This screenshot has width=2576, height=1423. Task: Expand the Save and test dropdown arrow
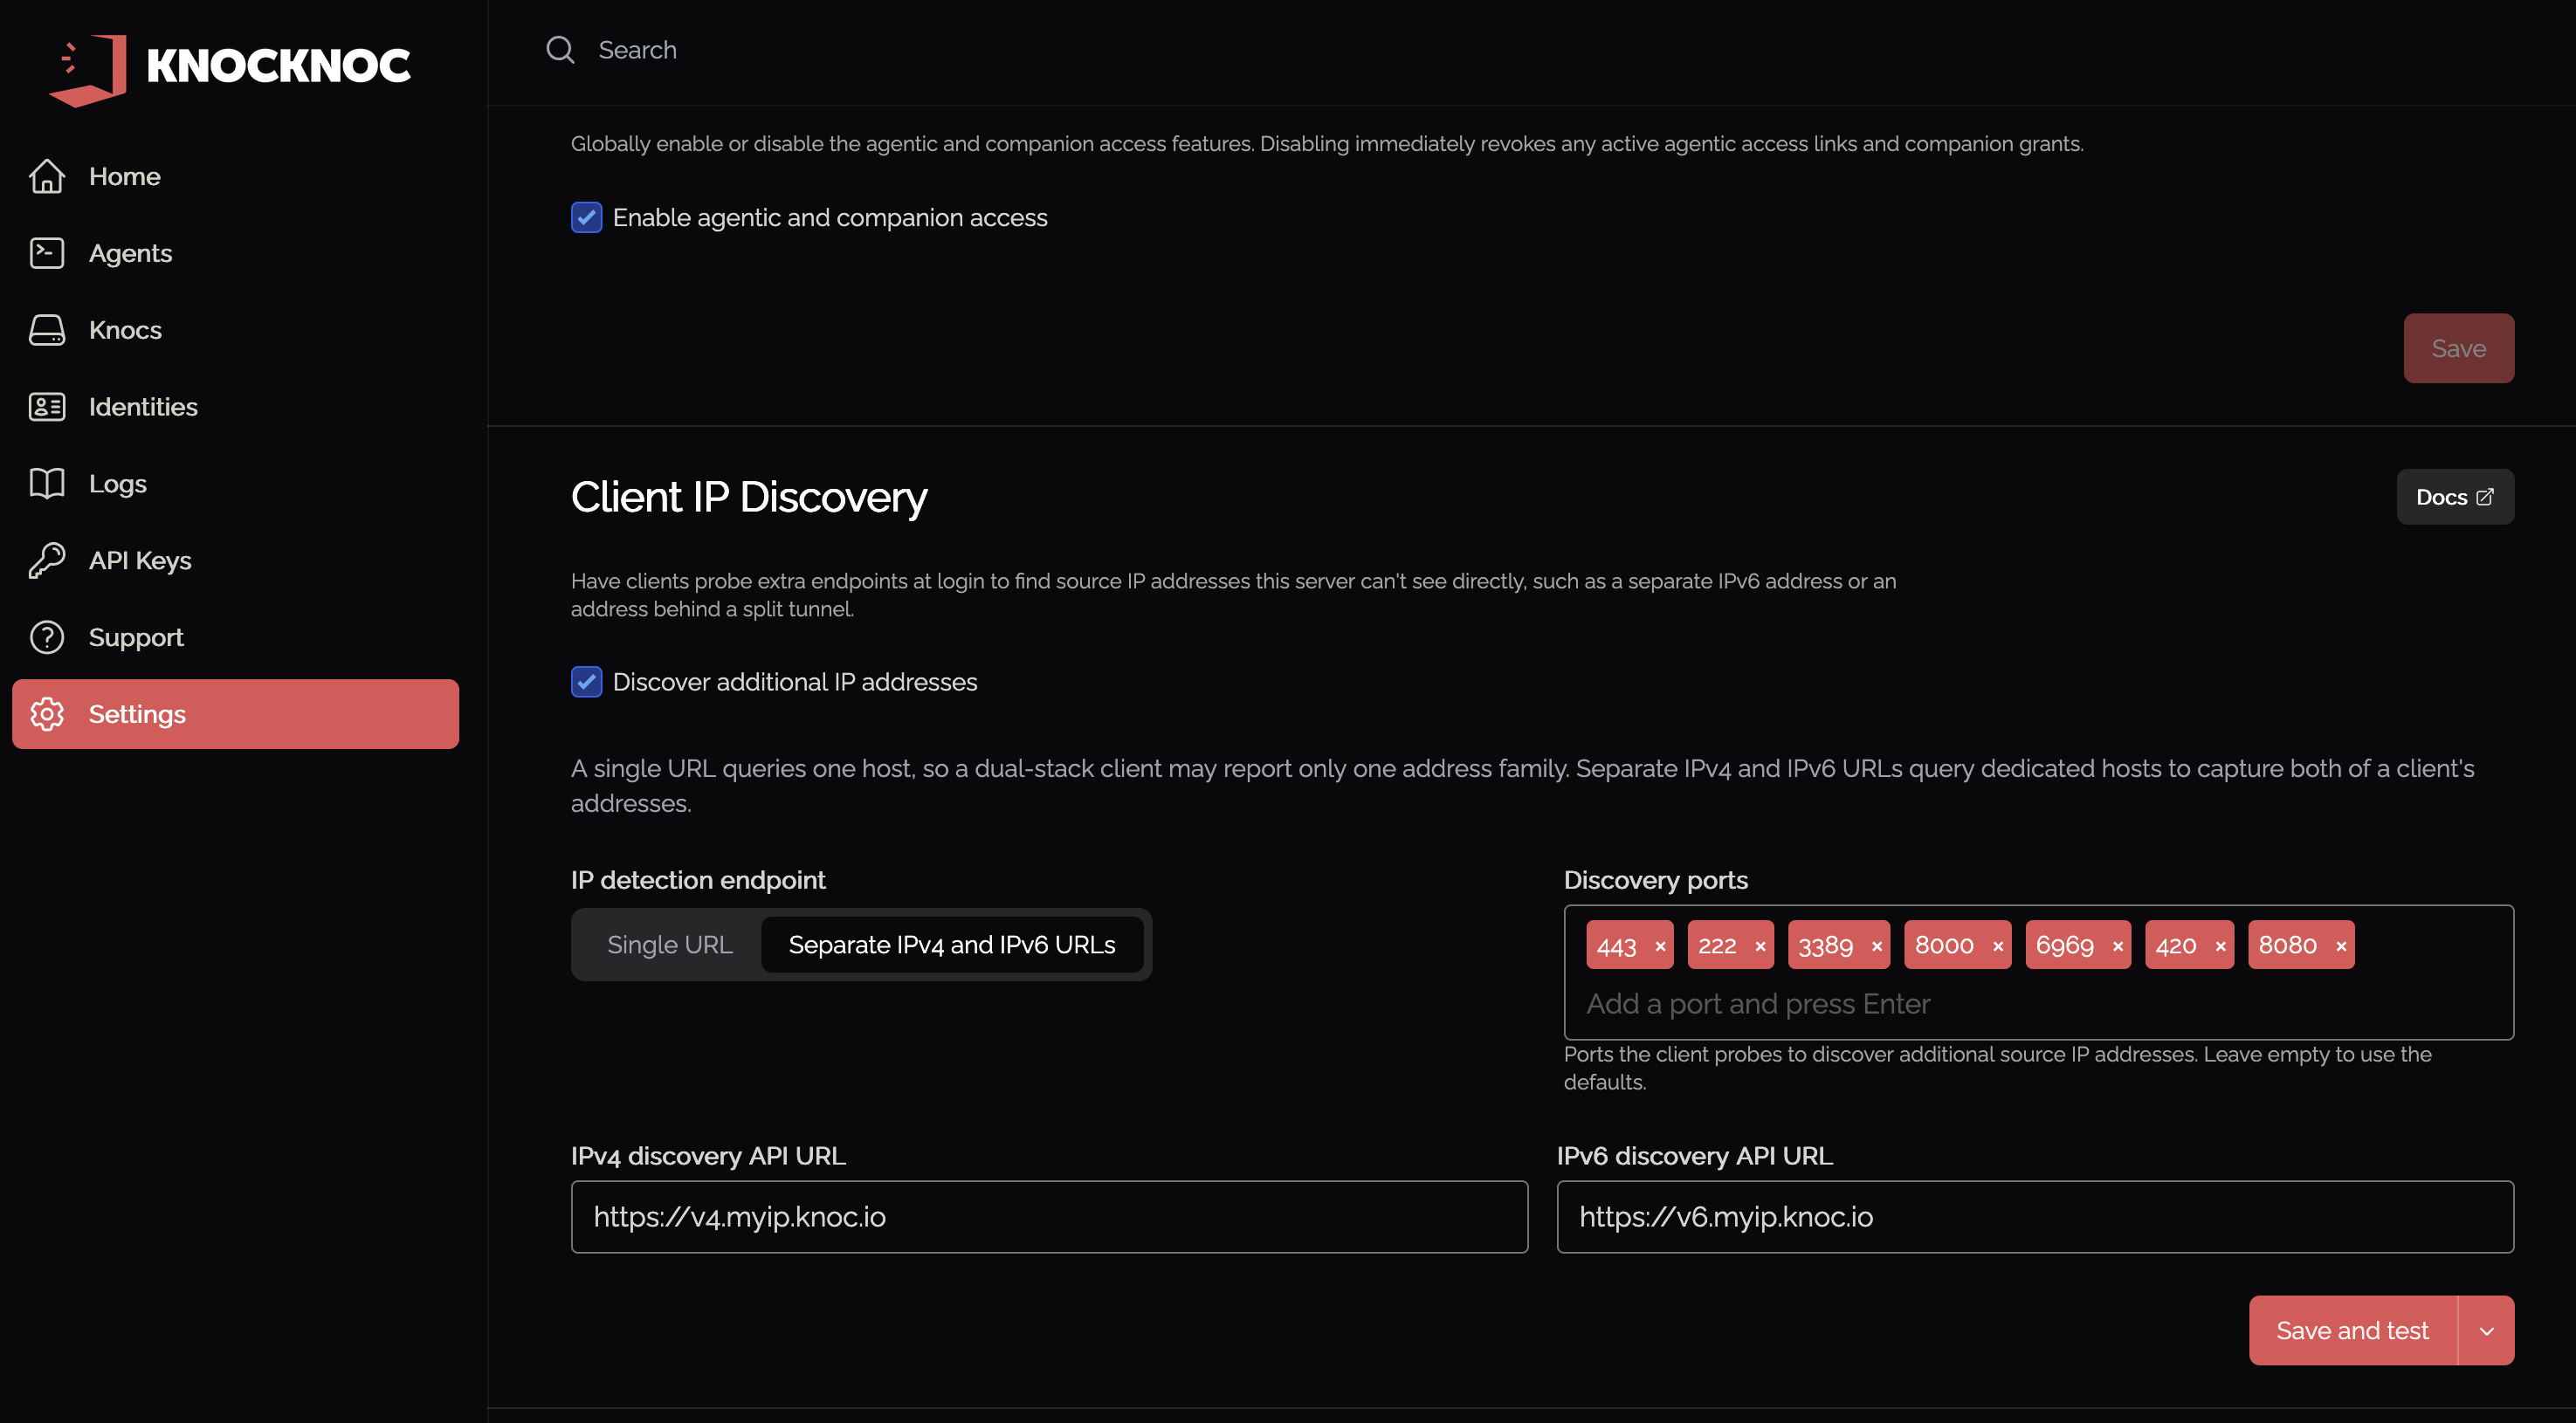point(2486,1331)
